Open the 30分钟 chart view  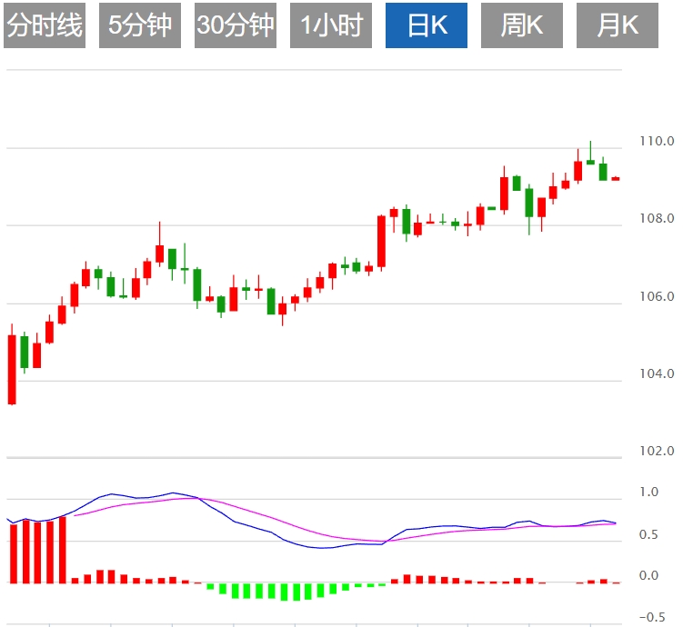pos(236,25)
